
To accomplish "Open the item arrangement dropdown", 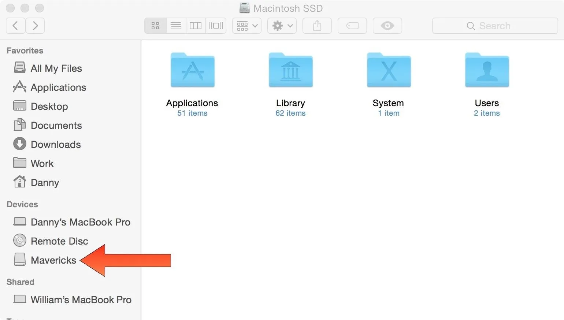I will (x=247, y=26).
